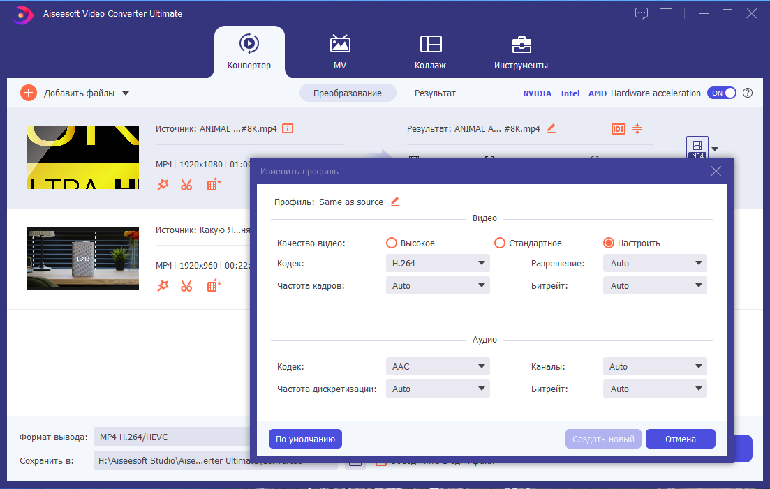This screenshot has height=489, width=770.
Task: Edit the profile name pencil icon
Action: point(395,202)
